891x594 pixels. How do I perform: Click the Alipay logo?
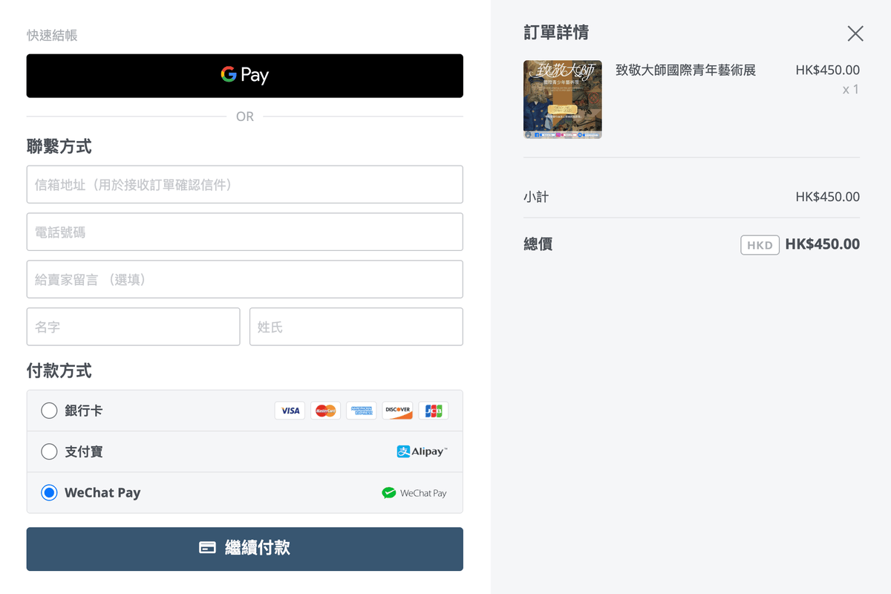click(422, 451)
